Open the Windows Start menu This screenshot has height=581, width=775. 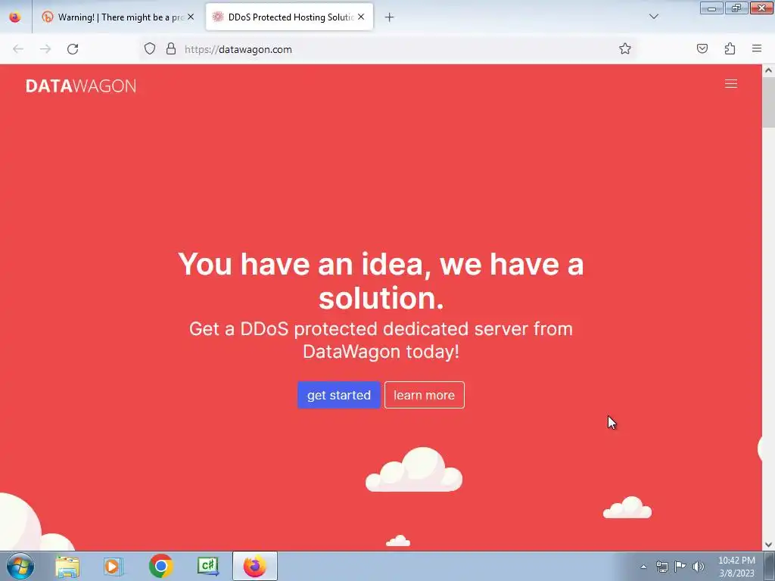pos(20,566)
